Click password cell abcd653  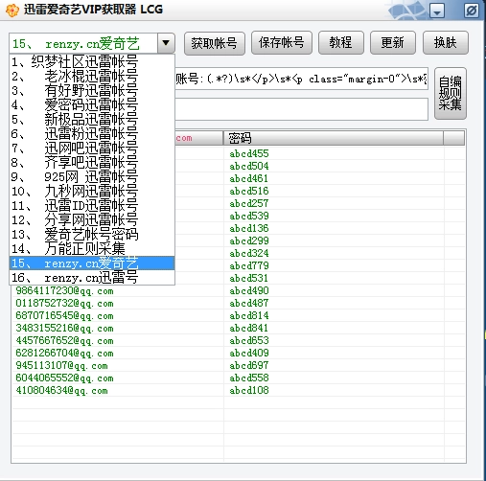[x=249, y=340]
